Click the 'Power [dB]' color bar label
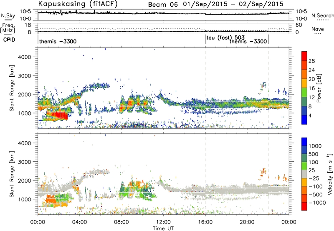This screenshot has height=231, width=334. (319, 88)
